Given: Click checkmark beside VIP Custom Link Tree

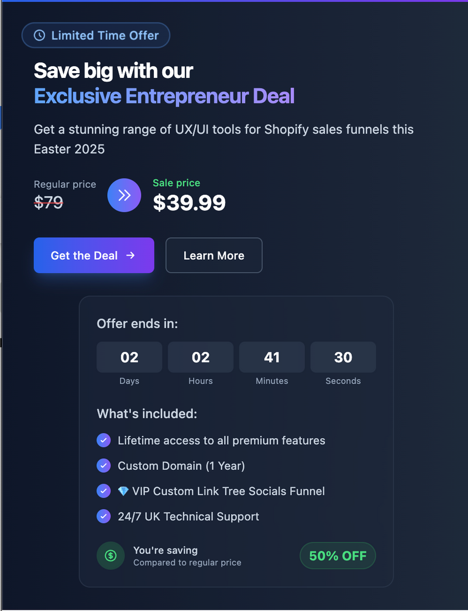Looking at the screenshot, I should 104,491.
